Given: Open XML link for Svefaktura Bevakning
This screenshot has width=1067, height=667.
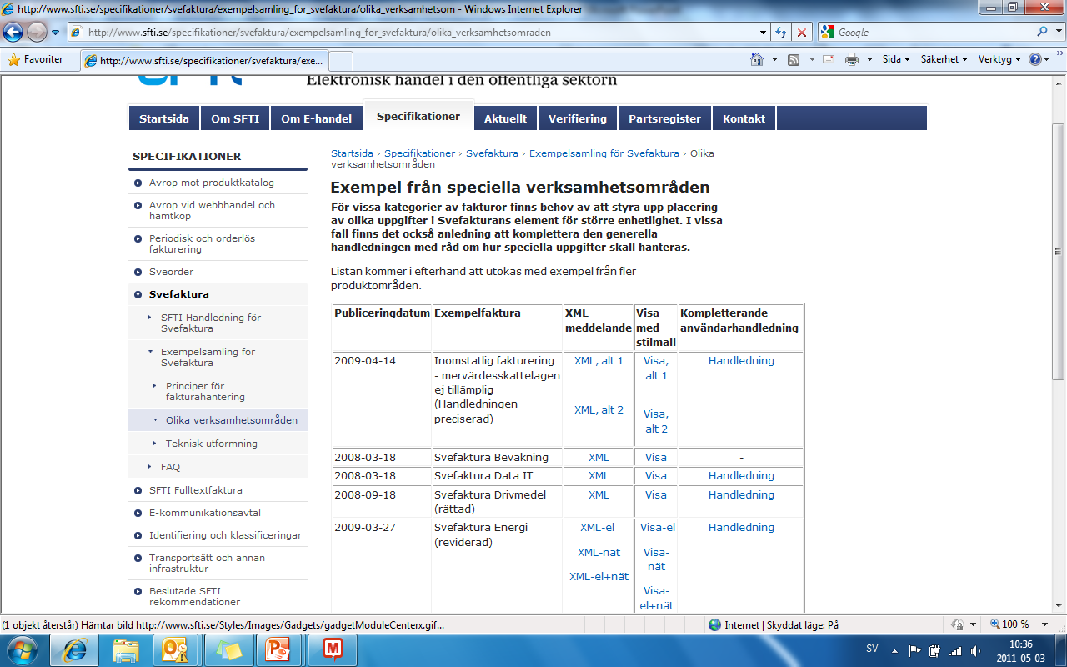Looking at the screenshot, I should tap(599, 457).
